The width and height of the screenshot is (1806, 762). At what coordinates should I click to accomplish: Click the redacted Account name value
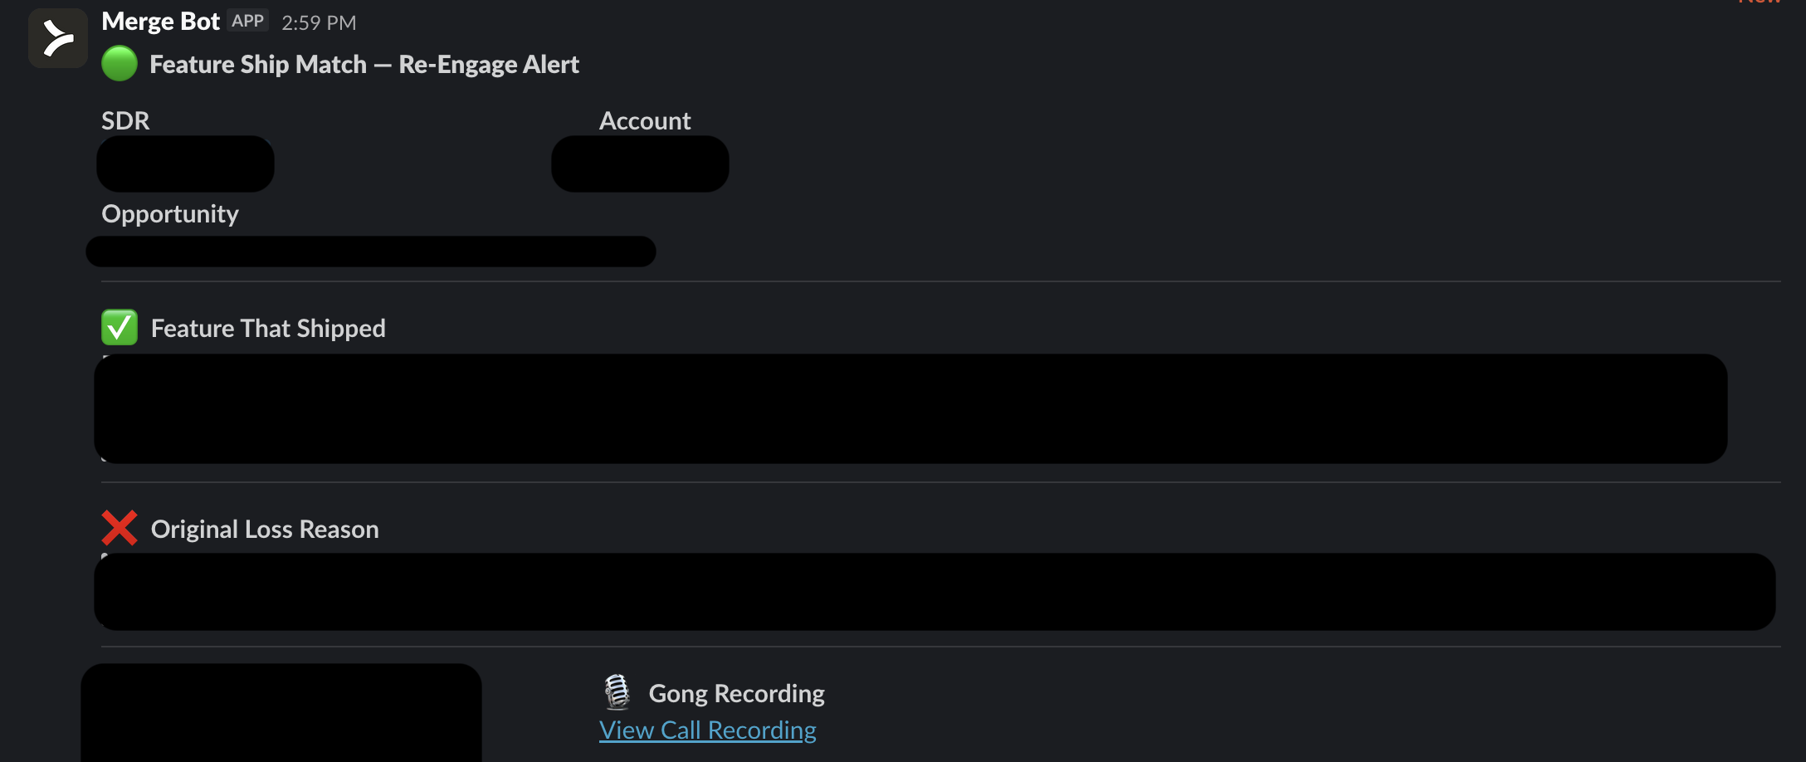(x=640, y=164)
